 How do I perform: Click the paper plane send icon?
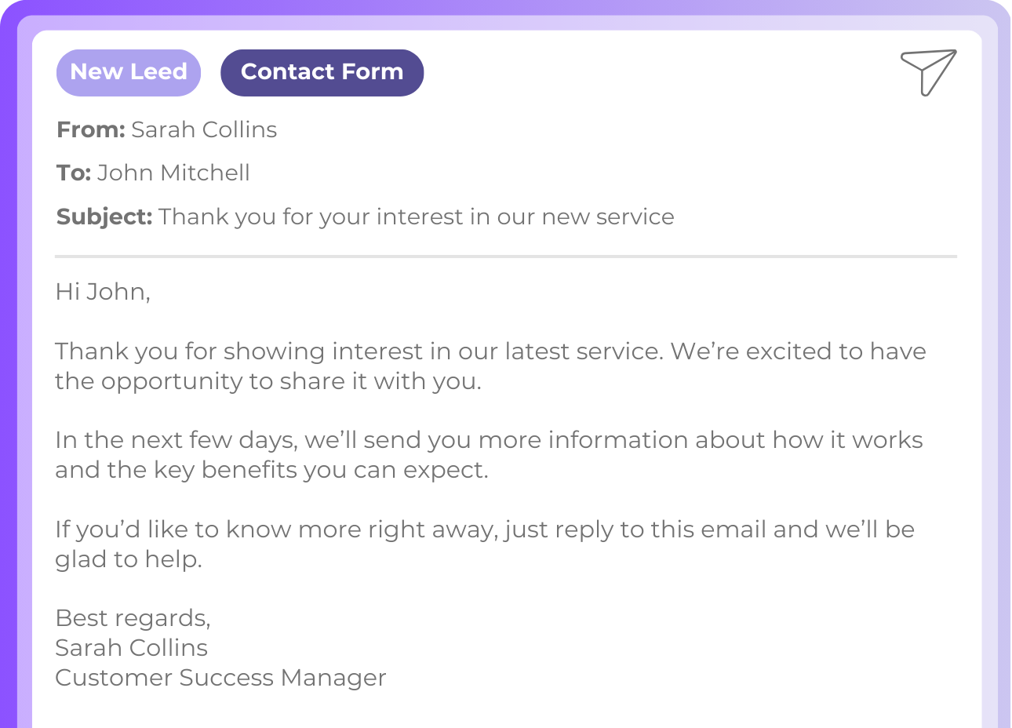pos(929,72)
